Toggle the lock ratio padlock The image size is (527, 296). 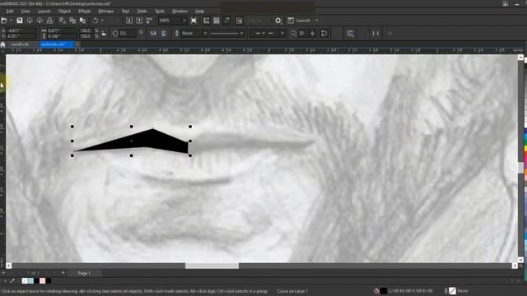pyautogui.click(x=104, y=33)
